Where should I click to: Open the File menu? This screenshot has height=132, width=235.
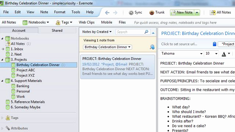6,12
